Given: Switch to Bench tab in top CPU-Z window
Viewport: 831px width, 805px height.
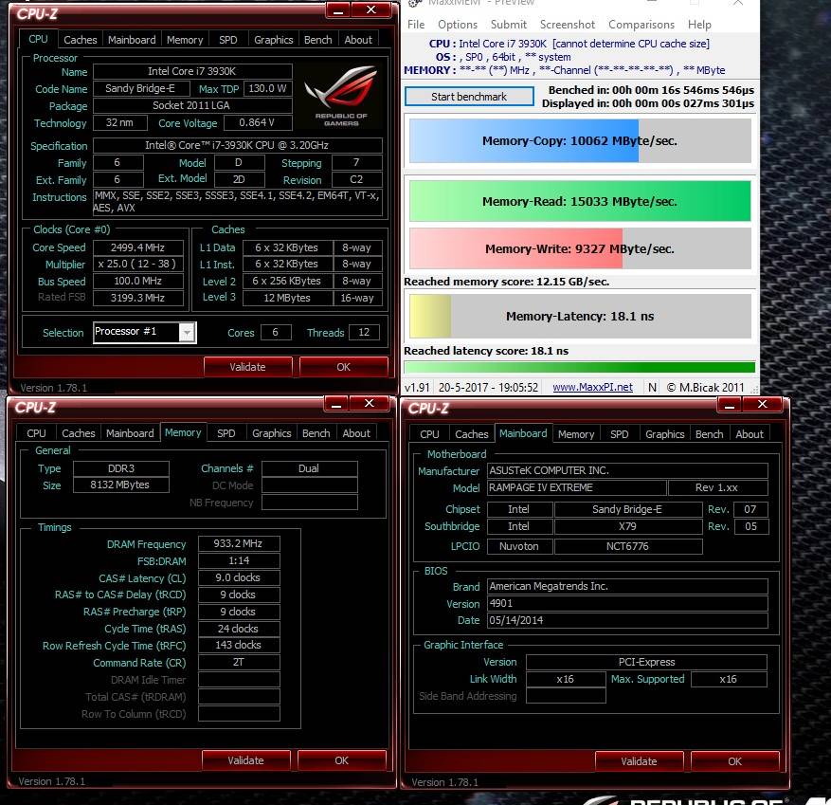Looking at the screenshot, I should (x=317, y=40).
